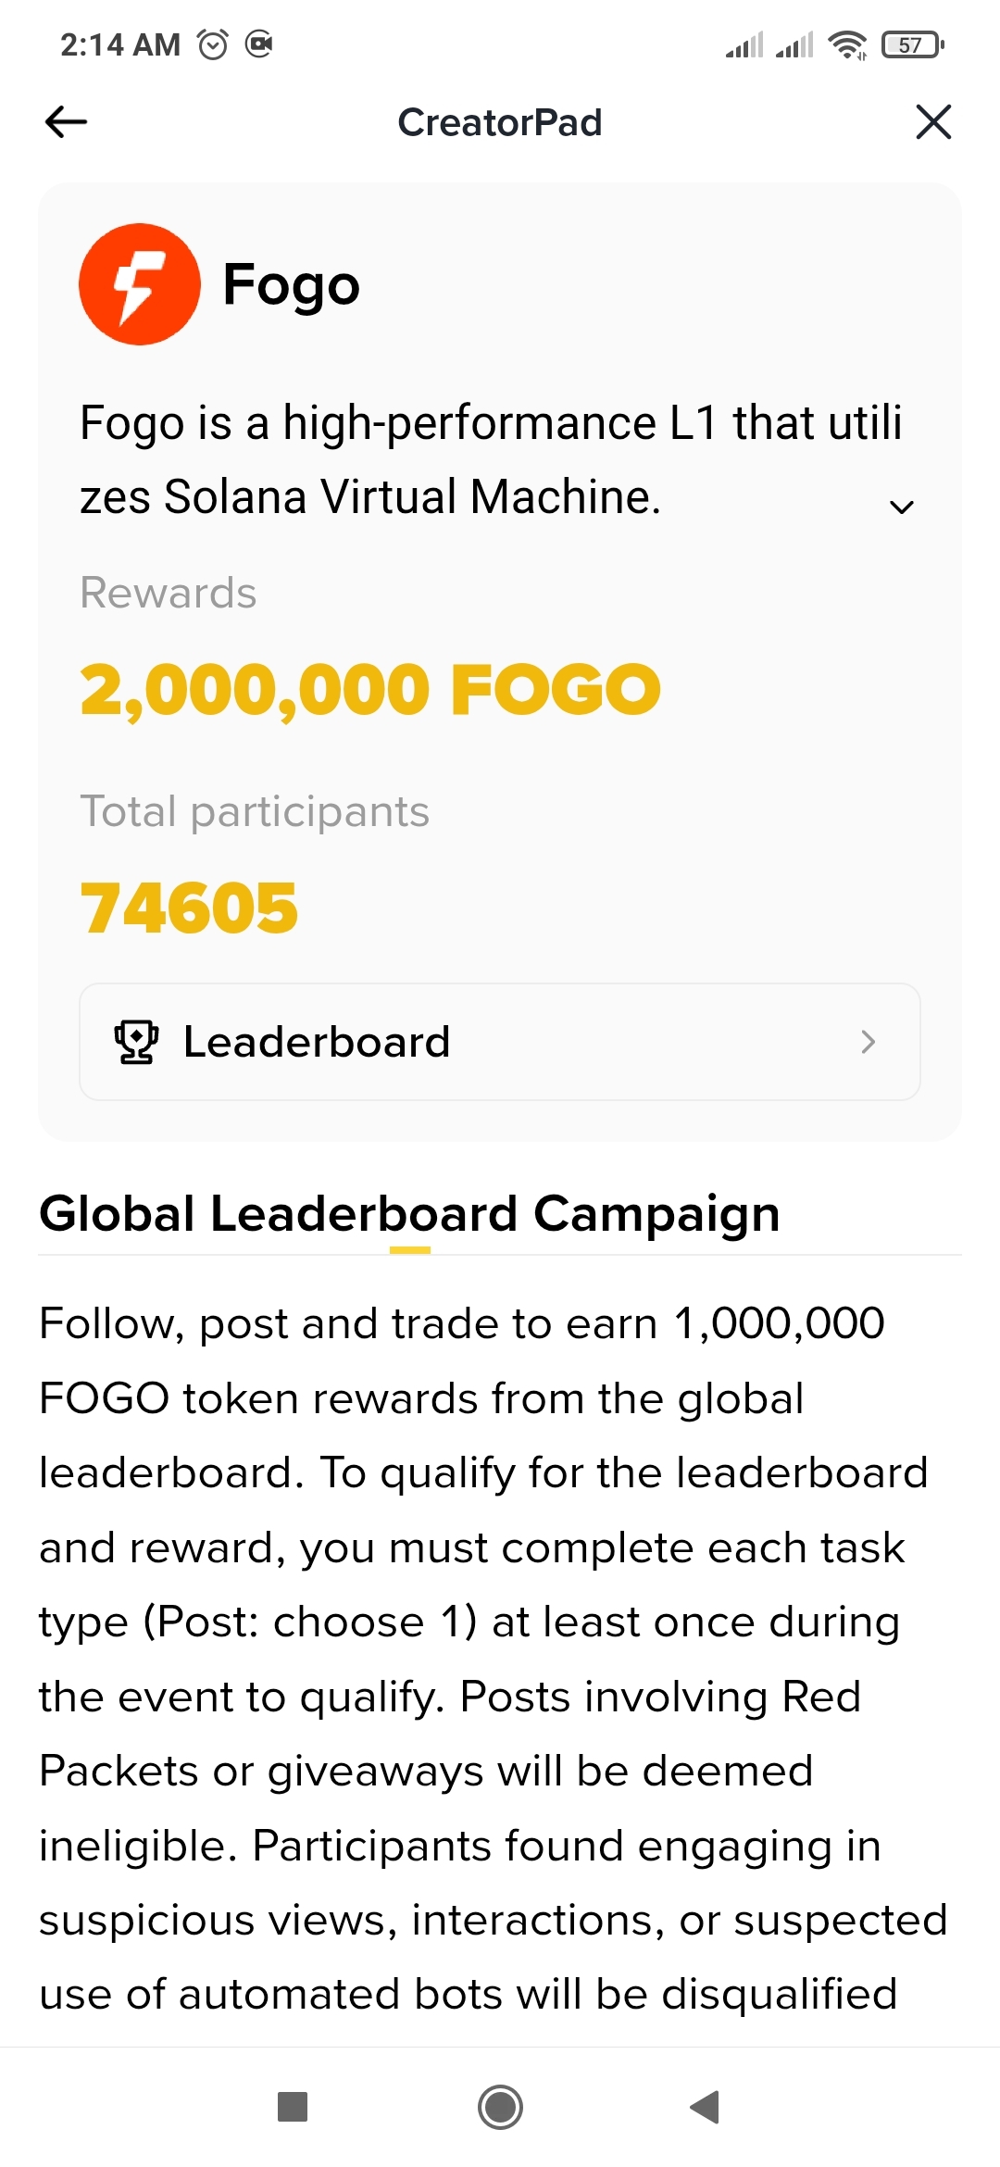1000x2167 pixels.
Task: Tap the 2,000,000 FOGO rewards amount
Action: [x=370, y=690]
